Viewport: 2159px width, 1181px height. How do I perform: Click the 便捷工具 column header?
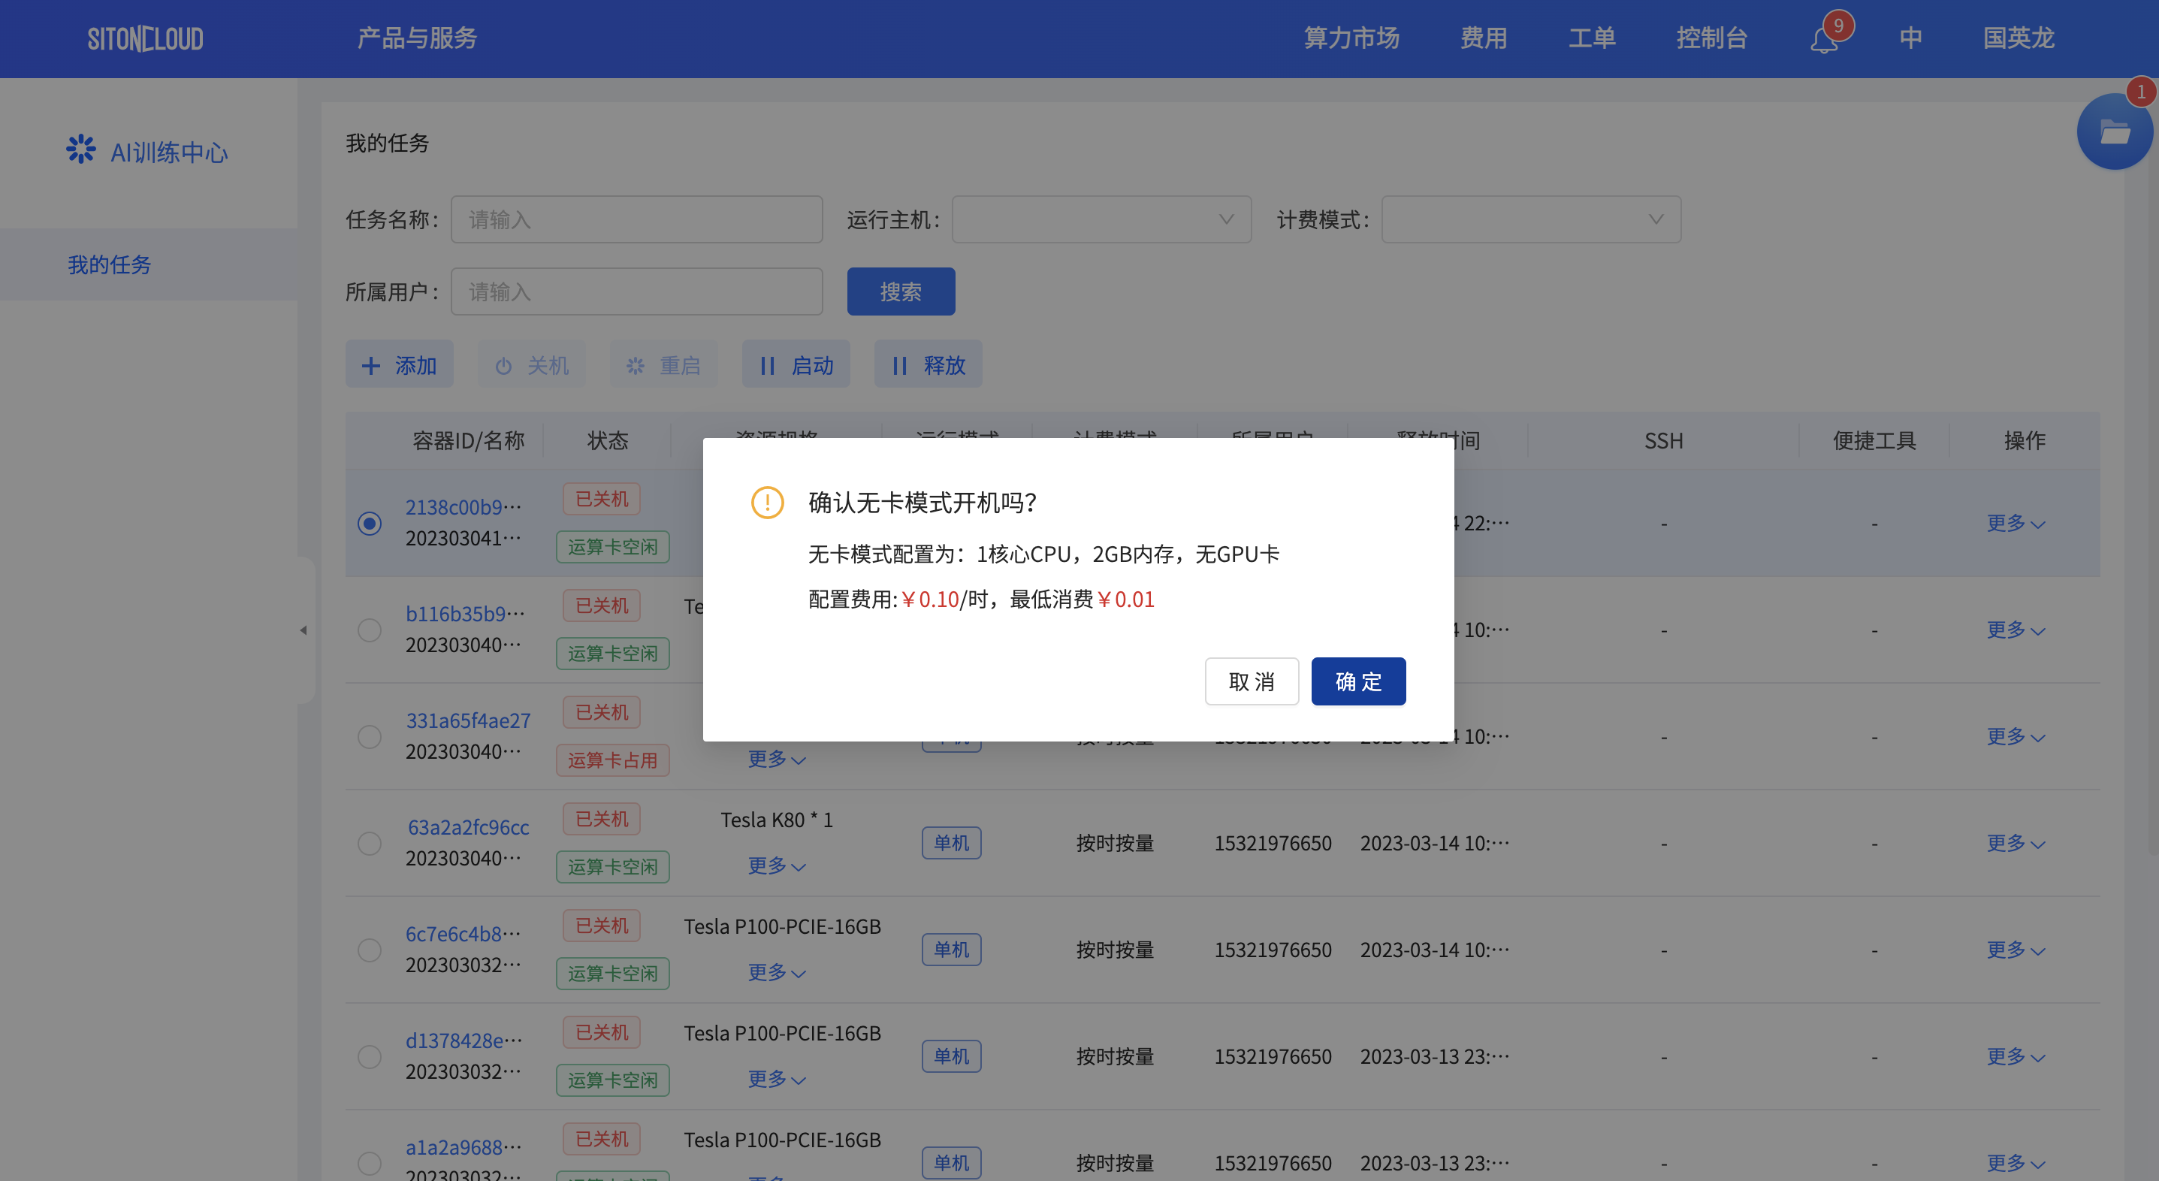pos(1874,440)
